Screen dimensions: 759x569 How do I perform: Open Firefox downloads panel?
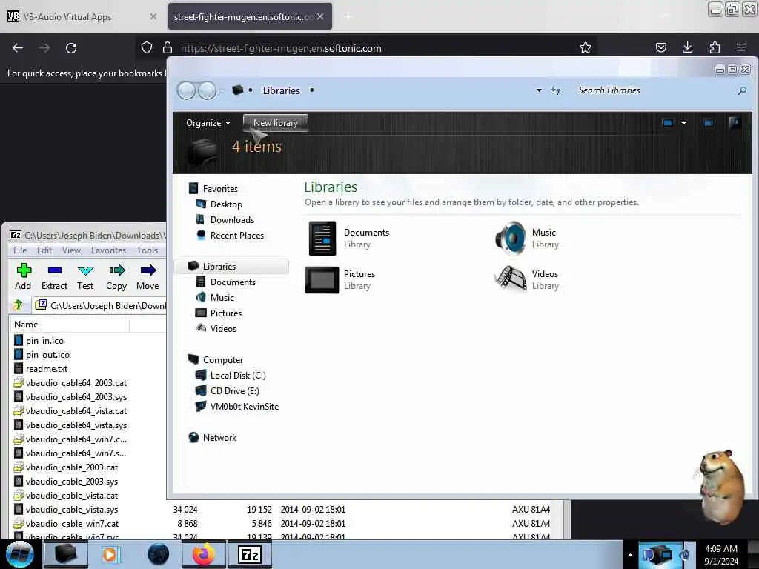click(687, 47)
